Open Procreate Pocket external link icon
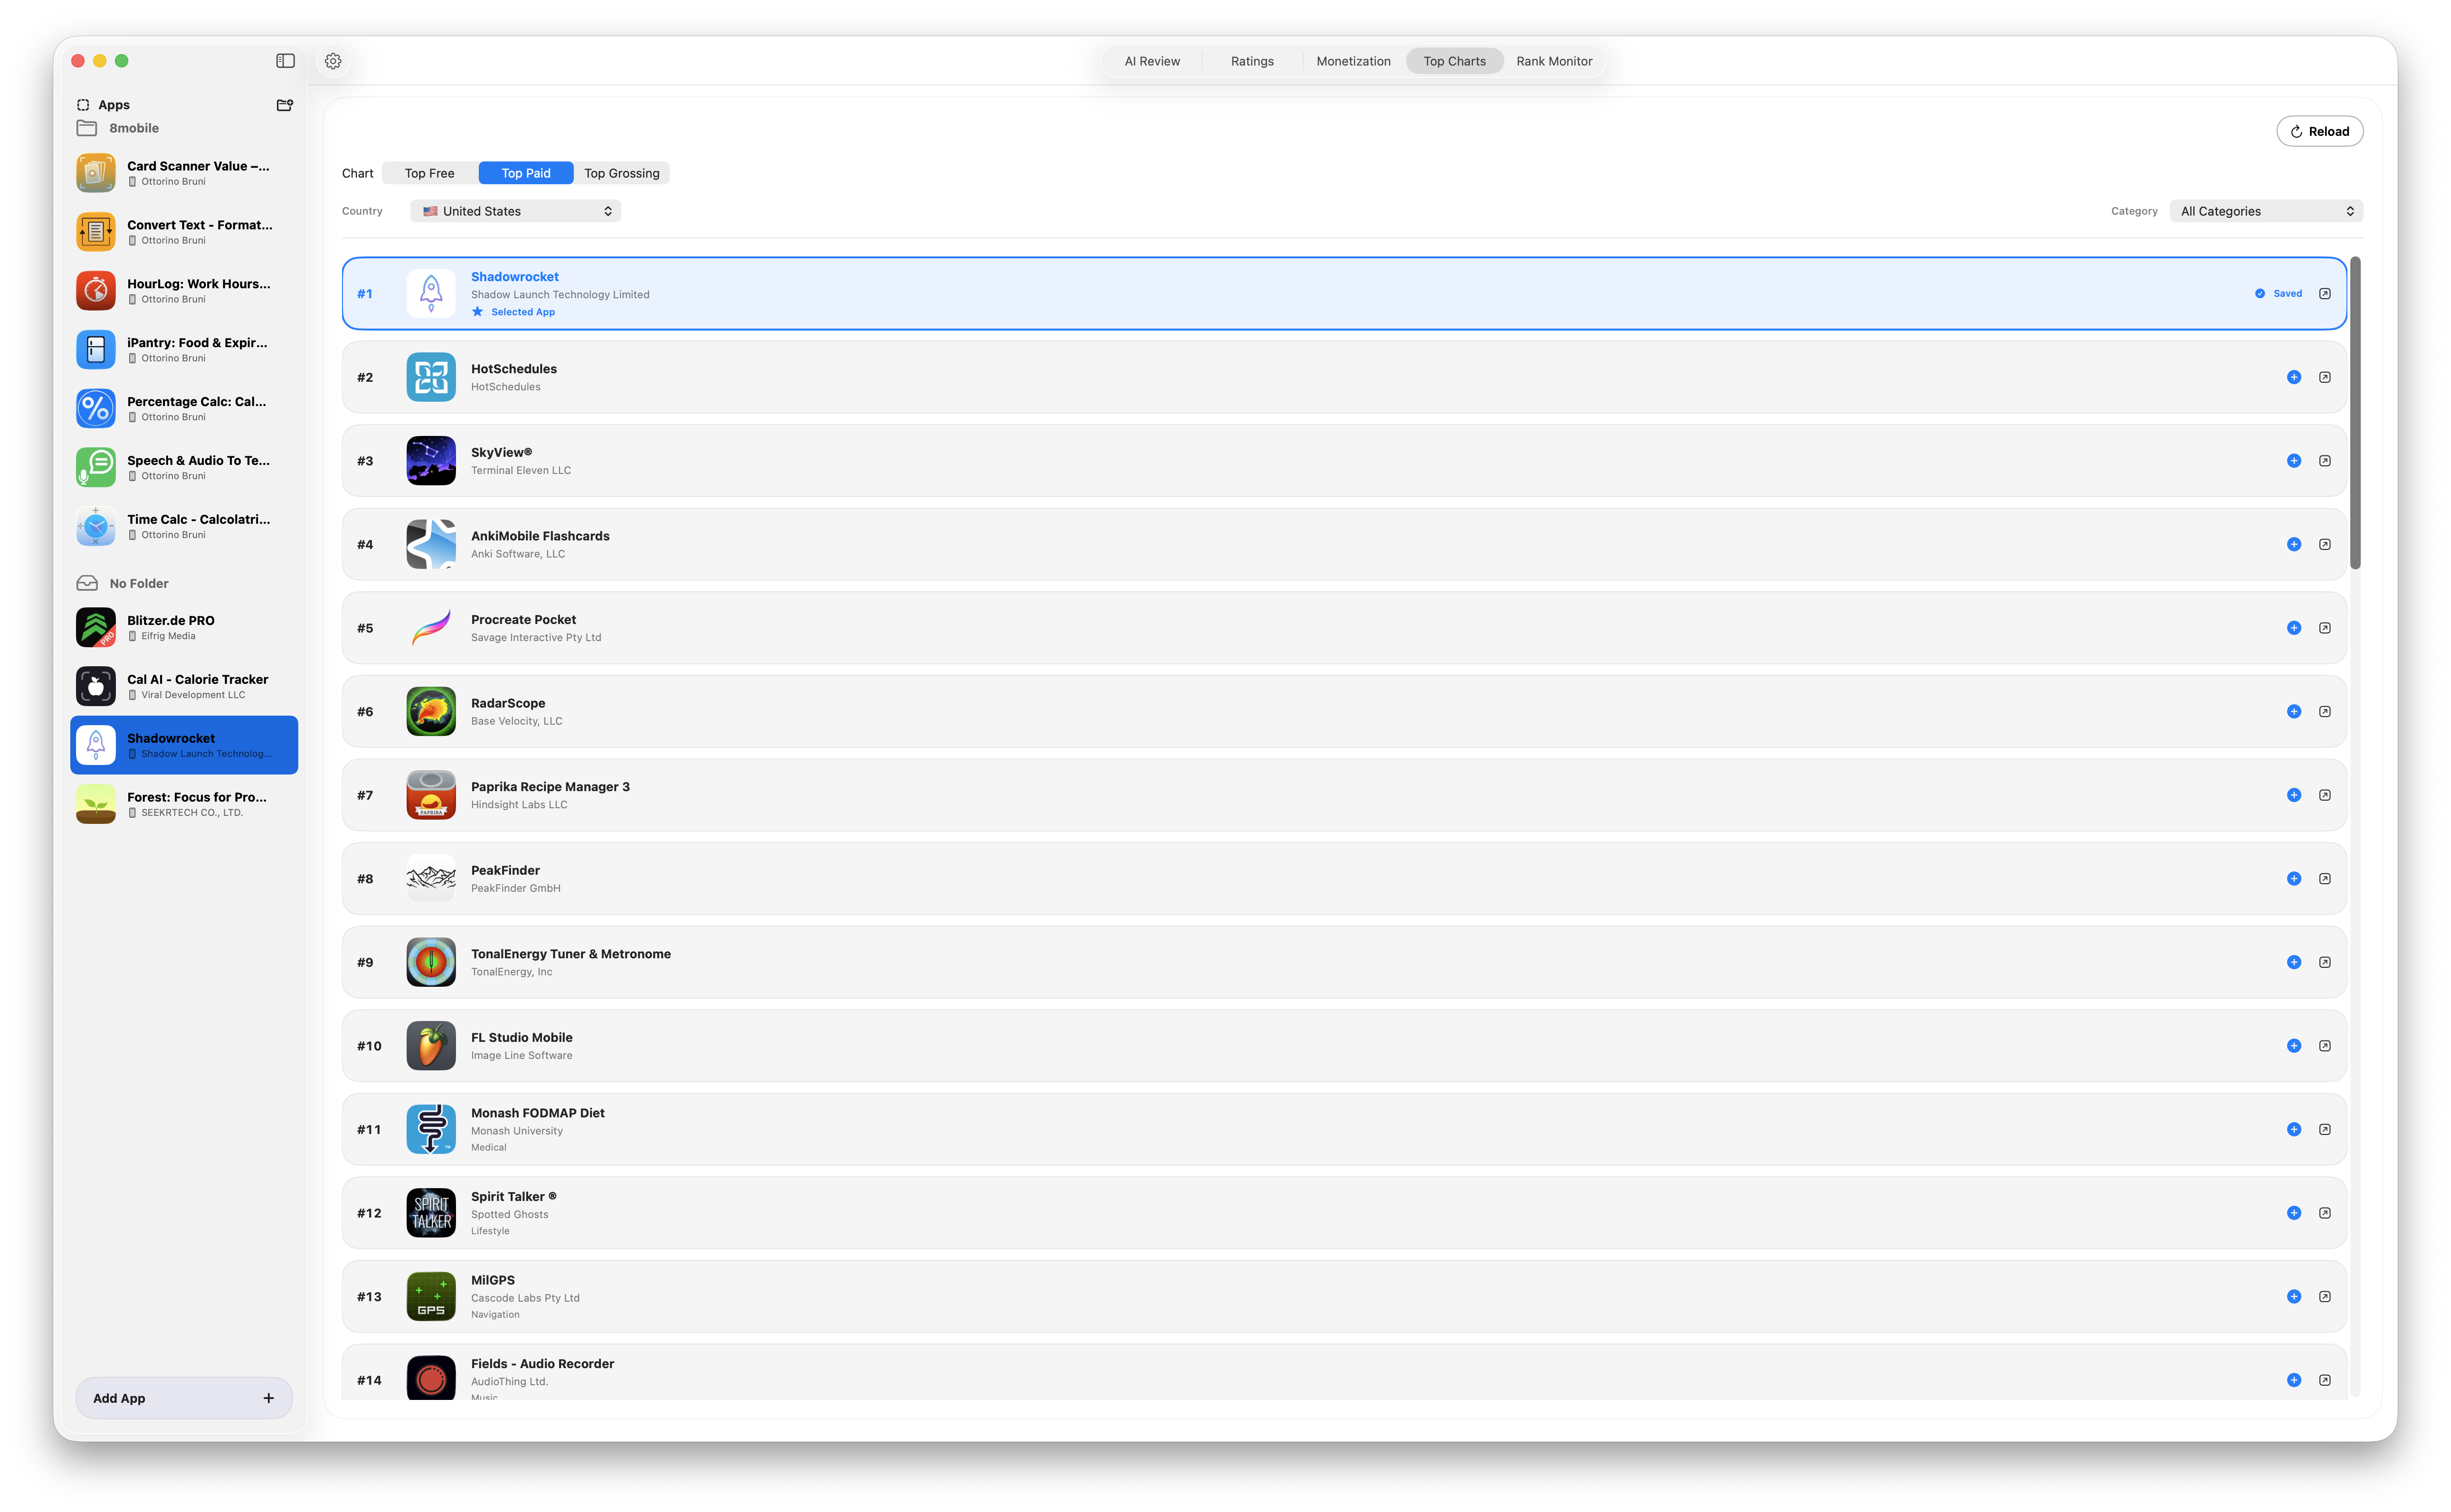2451x1512 pixels. tap(2325, 628)
